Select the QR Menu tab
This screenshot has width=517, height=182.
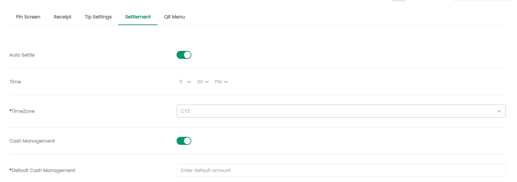(x=174, y=17)
